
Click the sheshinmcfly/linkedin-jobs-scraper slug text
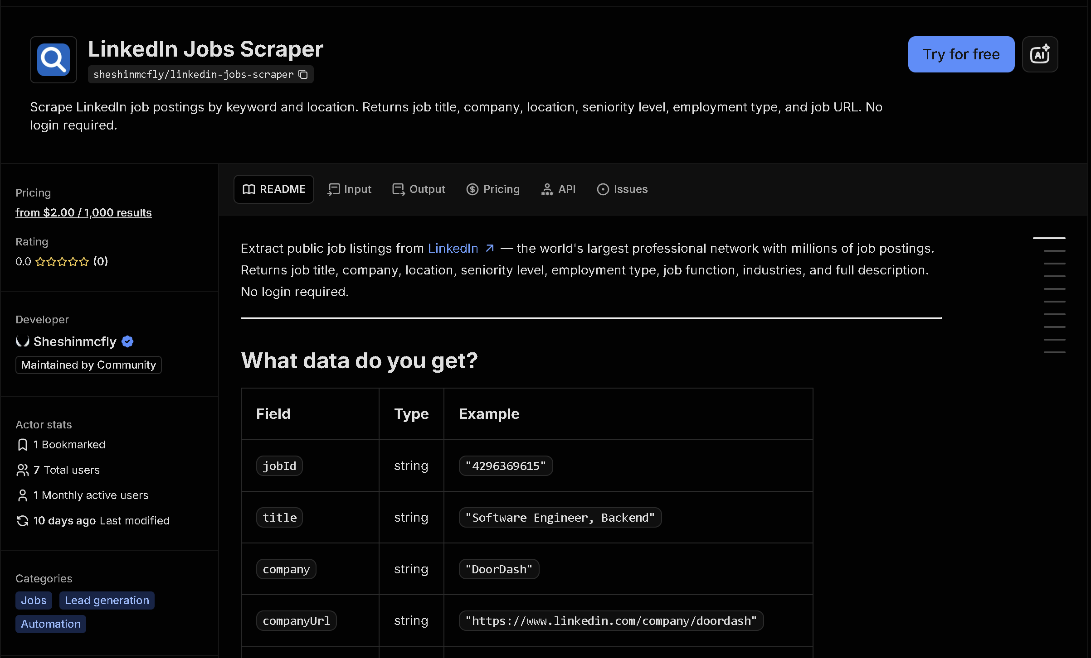[194, 74]
